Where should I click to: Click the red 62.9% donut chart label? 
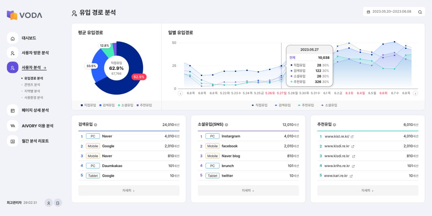pyautogui.click(x=139, y=77)
